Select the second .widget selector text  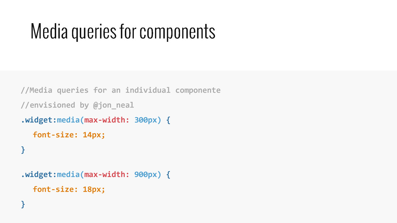point(38,175)
